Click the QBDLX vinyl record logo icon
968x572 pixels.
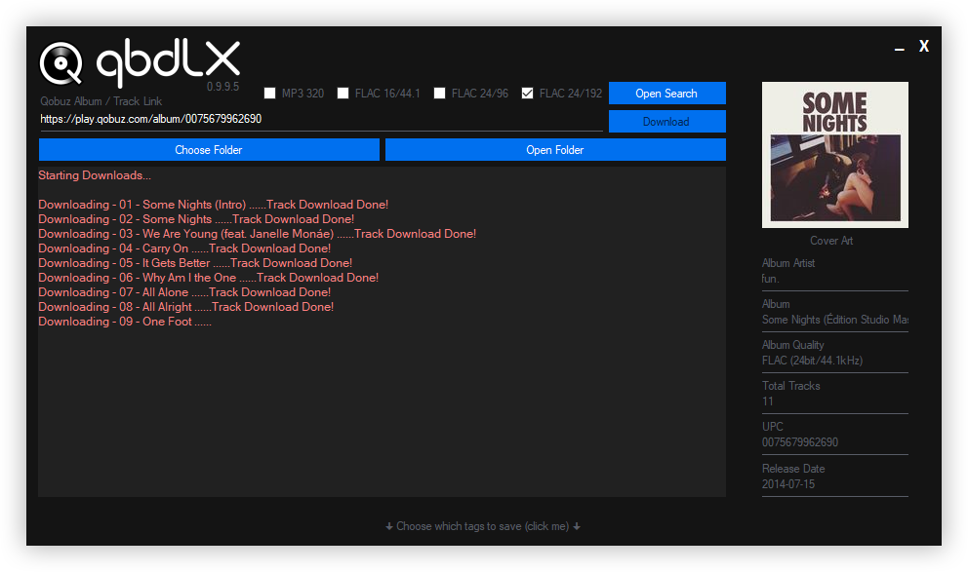[x=61, y=64]
